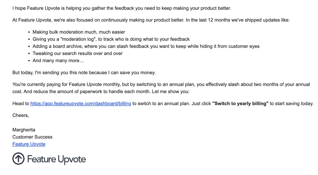Click the "Adding a board archive" bullet
Viewport: 318px width, 175px height.
tap(146, 47)
